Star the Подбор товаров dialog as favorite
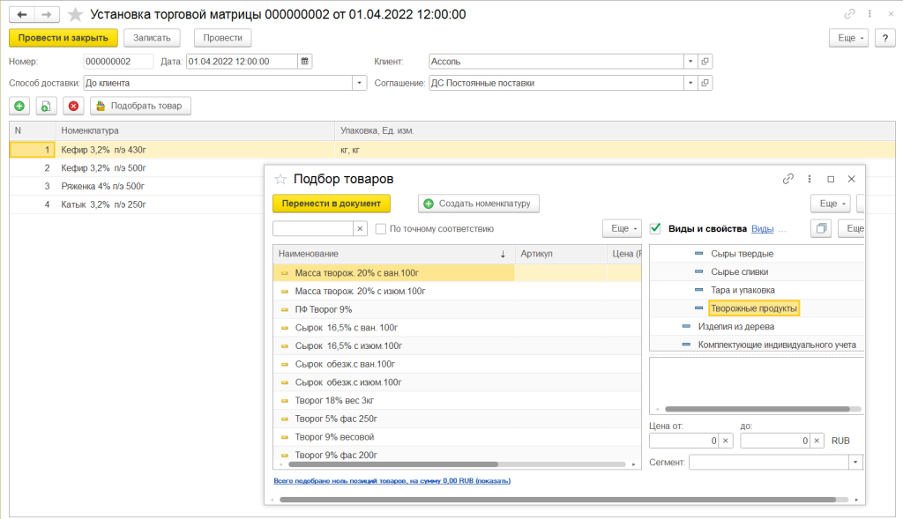The image size is (903, 519). pos(280,179)
